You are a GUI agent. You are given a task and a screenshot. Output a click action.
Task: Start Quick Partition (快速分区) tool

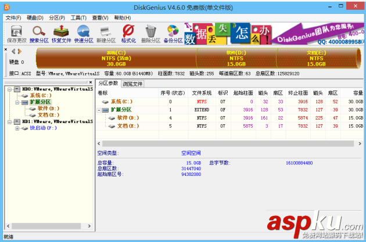coord(84,34)
